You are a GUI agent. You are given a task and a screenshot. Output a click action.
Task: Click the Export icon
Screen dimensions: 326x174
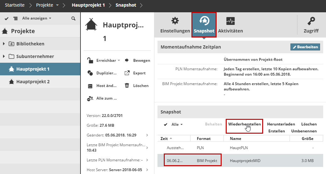(x=127, y=73)
